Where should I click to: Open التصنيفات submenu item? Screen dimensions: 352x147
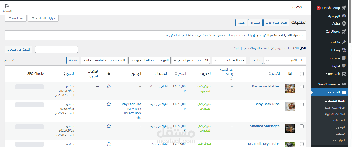(x=339, y=121)
